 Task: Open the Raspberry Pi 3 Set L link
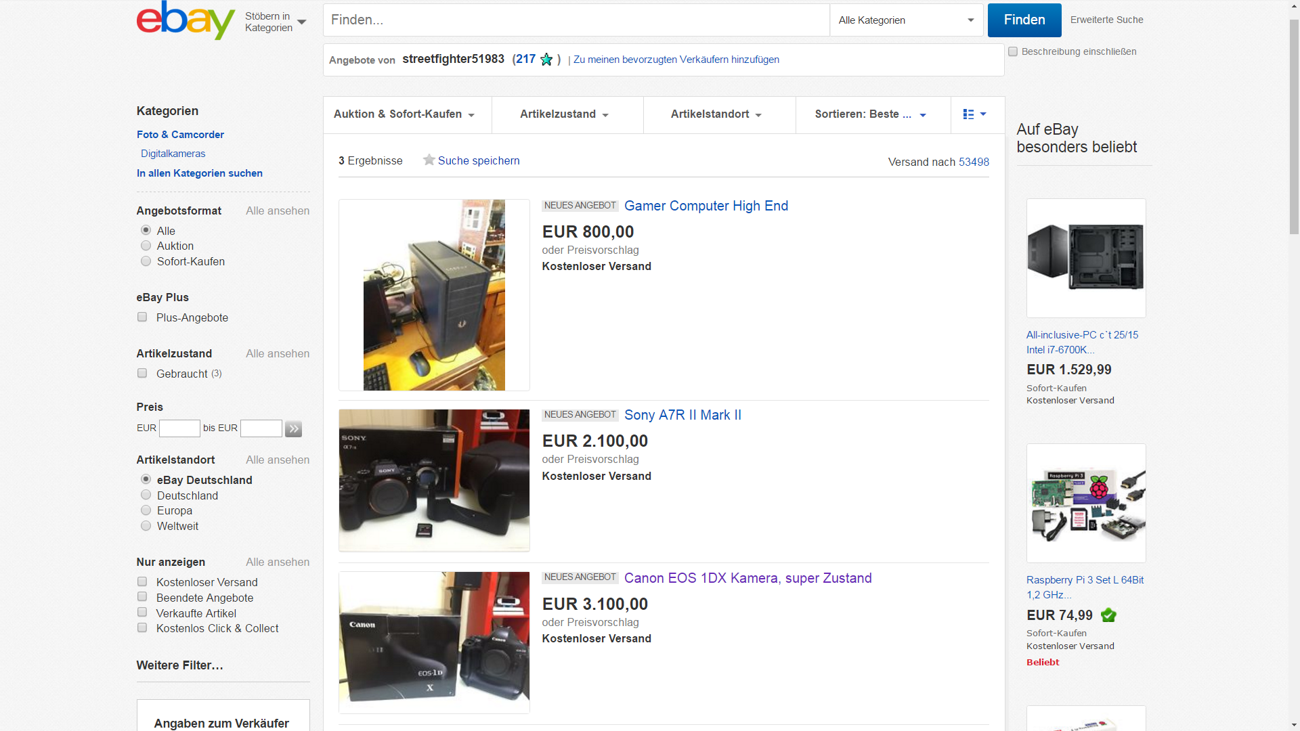point(1085,588)
